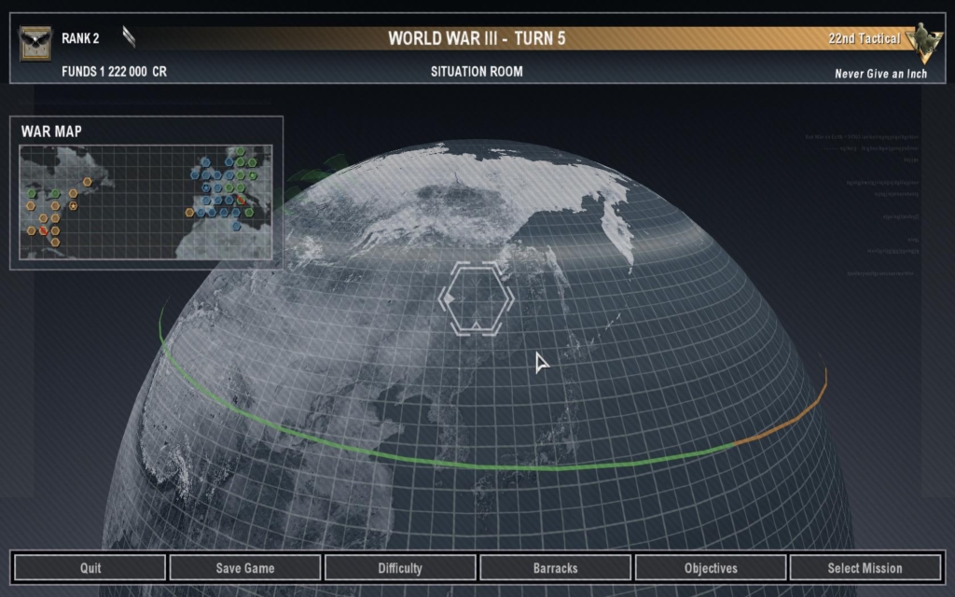Click the eagle rank emblem
This screenshot has height=597, width=955.
pyautogui.click(x=35, y=43)
